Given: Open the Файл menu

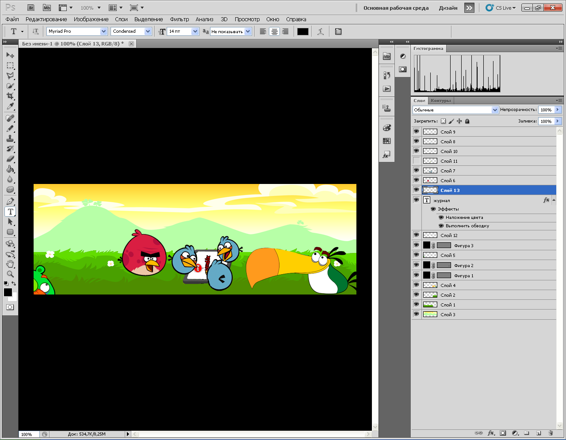Looking at the screenshot, I should [x=12, y=19].
